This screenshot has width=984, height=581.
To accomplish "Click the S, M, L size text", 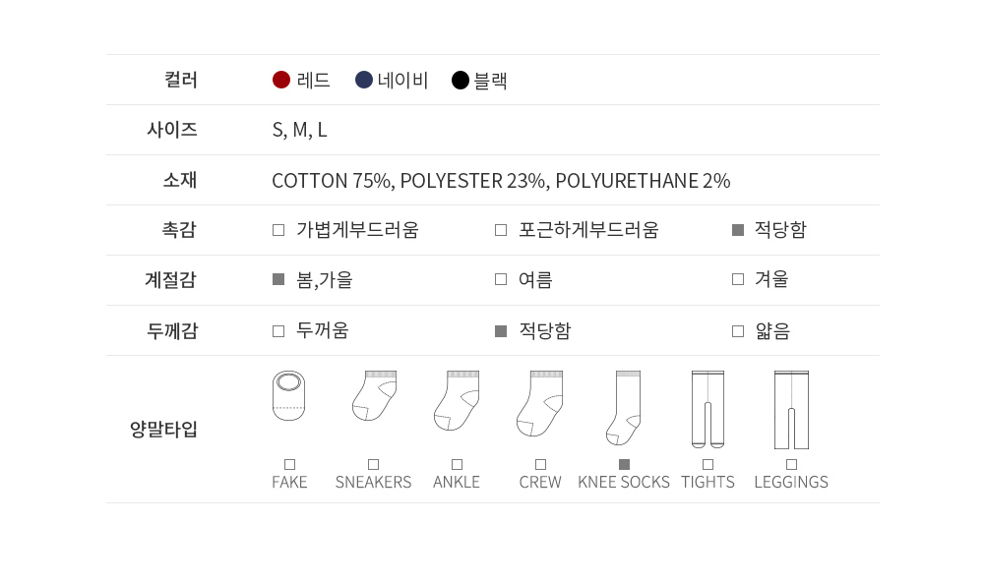I will point(299,131).
